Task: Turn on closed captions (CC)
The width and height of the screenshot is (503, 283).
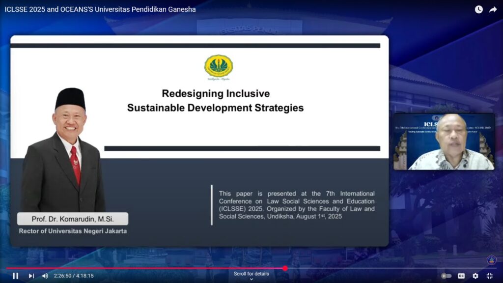Action: [x=461, y=276]
